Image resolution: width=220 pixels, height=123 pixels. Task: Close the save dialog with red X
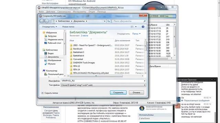[143, 15]
